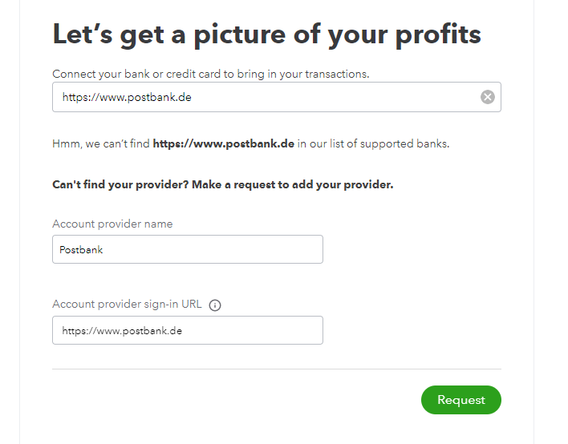Image resolution: width=568 pixels, height=444 pixels.
Task: Click the sign-in URL info icon
Action: click(215, 305)
